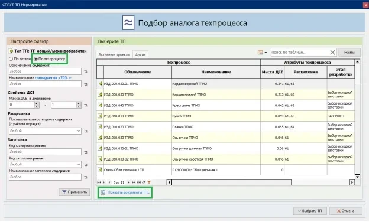Viewport: 369px width, 222px height.
Task: Reset the Обозначение содержит filter field
Action: tap(86, 71)
